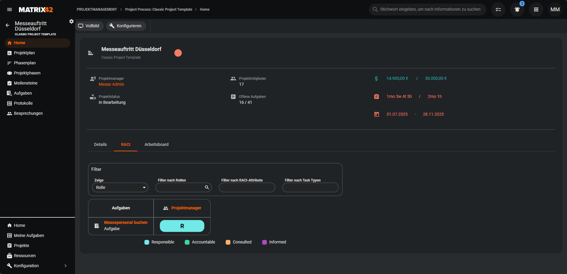Screen dimensions: 567x274
Task: Switch to the Details tab
Action: point(100,144)
